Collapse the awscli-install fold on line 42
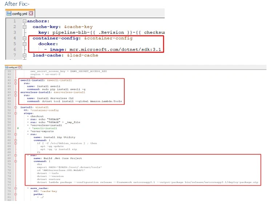Image resolution: width=273 pixels, height=206 pixels. coord(16,80)
